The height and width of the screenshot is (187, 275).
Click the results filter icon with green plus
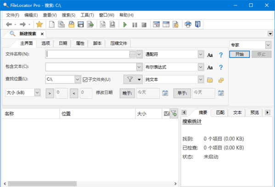click(x=174, y=113)
